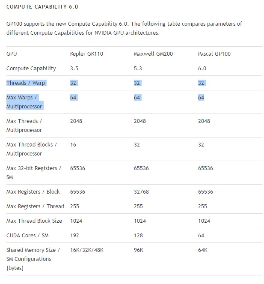The image size is (264, 284).
Task: Click the Max Registers / Thread label
Action: (x=35, y=206)
